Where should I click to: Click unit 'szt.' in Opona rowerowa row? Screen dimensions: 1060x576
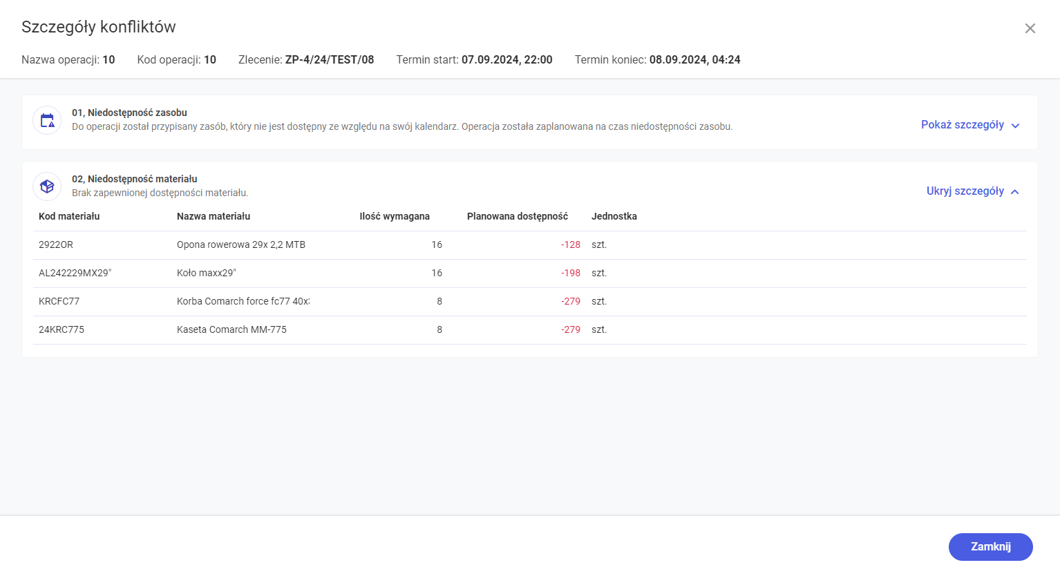(x=599, y=244)
